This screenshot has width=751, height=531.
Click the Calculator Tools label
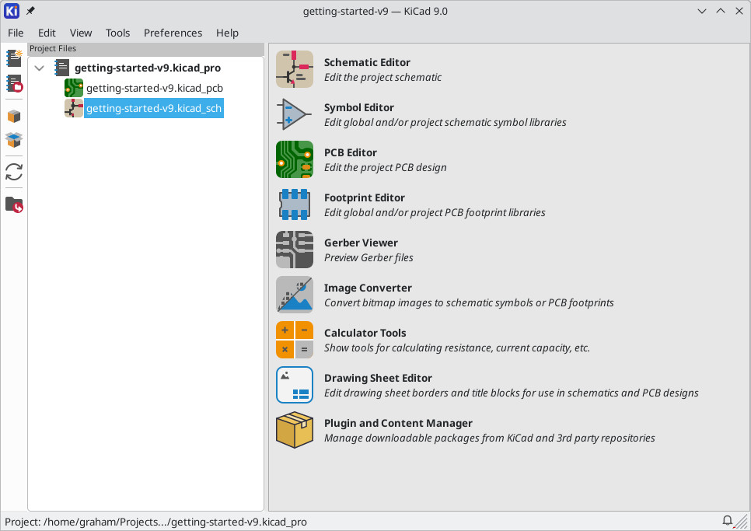click(x=365, y=333)
